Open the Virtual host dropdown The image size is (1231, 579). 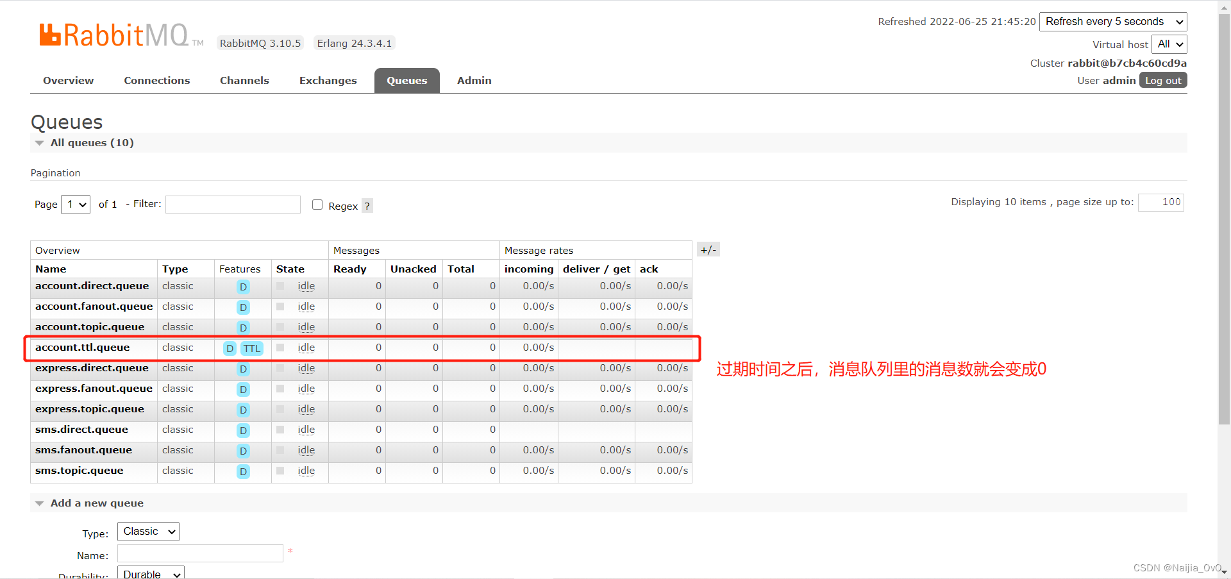click(x=1169, y=44)
